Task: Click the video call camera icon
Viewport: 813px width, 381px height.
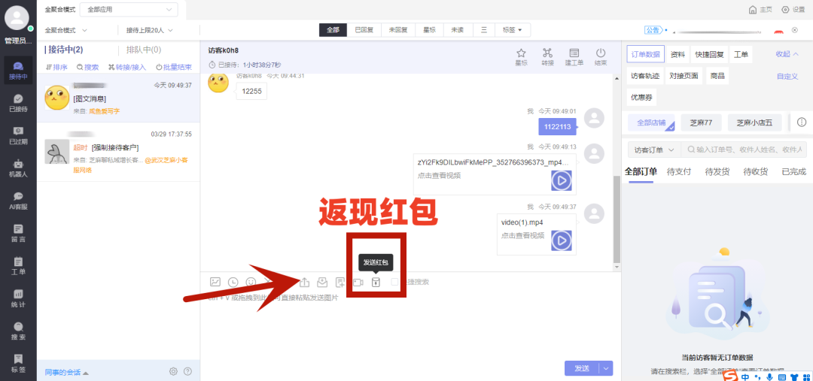Action: [x=358, y=282]
